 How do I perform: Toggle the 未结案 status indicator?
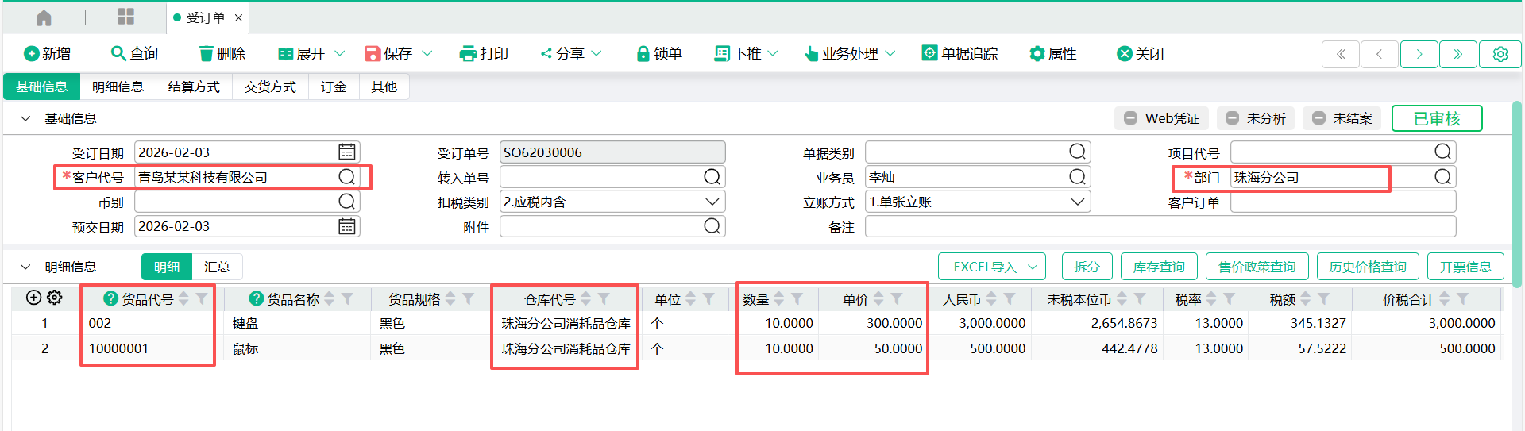click(x=1342, y=118)
